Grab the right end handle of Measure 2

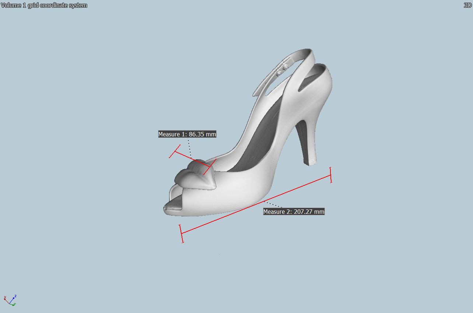[x=331, y=175]
